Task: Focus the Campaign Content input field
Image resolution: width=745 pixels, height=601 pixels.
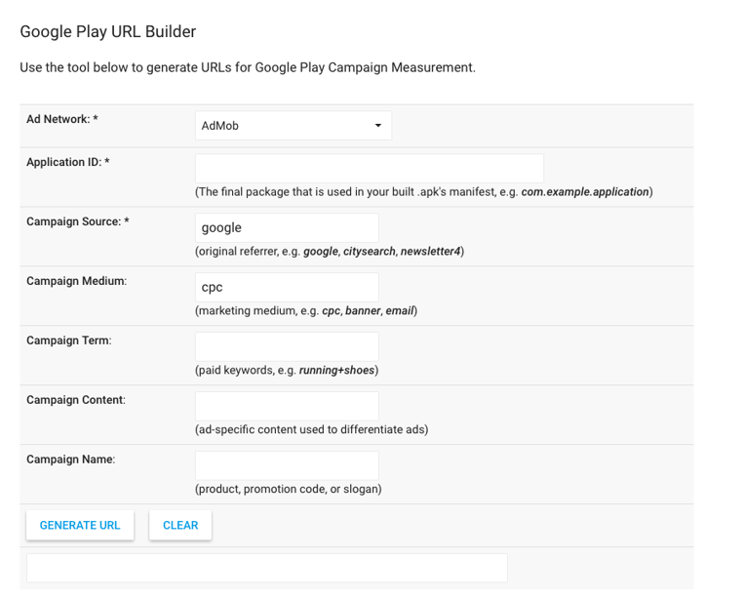Action: 287,406
